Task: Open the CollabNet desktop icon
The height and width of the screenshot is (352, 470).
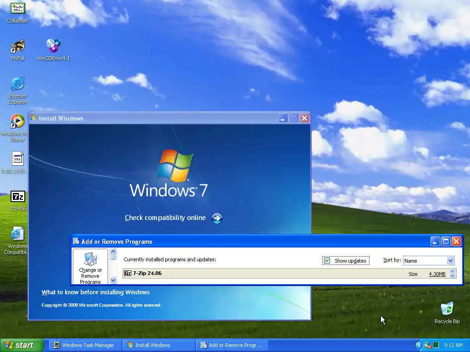Action: 18,8
